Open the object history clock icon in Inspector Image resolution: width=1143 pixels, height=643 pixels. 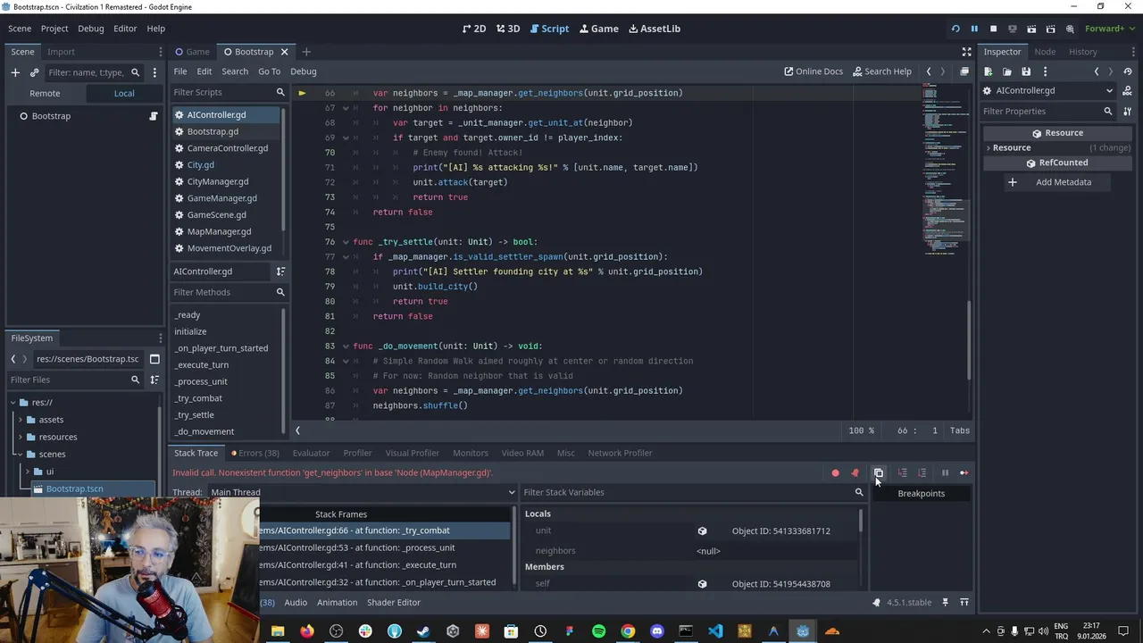pyautogui.click(x=1127, y=71)
